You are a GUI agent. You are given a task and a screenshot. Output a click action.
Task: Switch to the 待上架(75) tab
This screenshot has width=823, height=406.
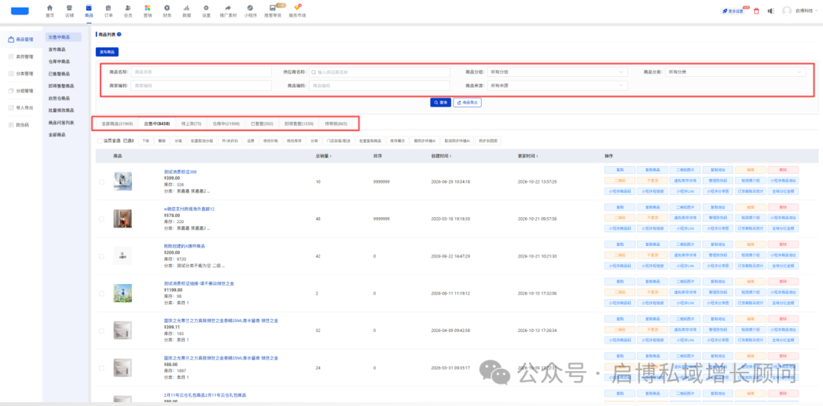pyautogui.click(x=191, y=124)
